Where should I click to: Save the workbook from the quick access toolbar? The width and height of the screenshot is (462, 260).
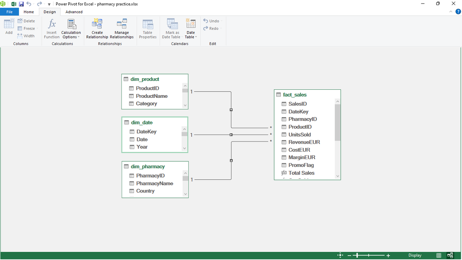pyautogui.click(x=22, y=4)
